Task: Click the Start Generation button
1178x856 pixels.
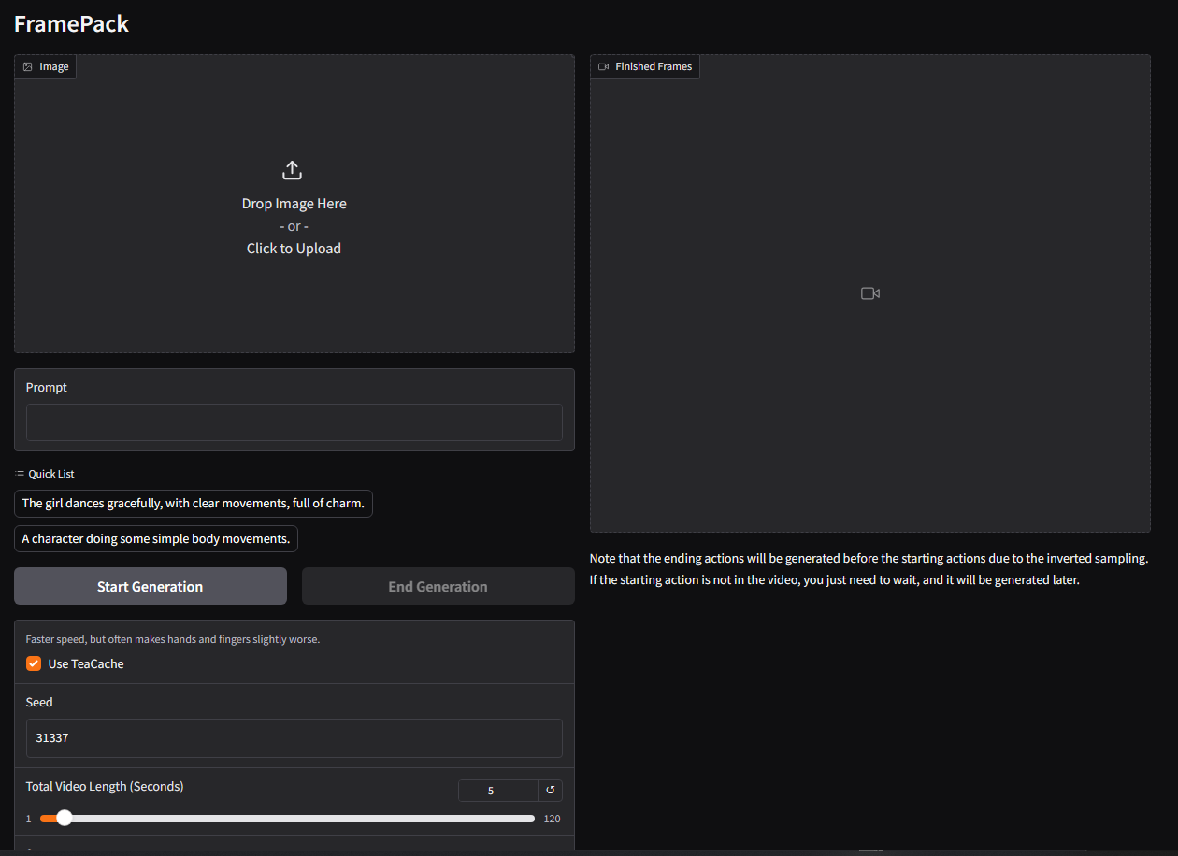Action: pyautogui.click(x=151, y=586)
